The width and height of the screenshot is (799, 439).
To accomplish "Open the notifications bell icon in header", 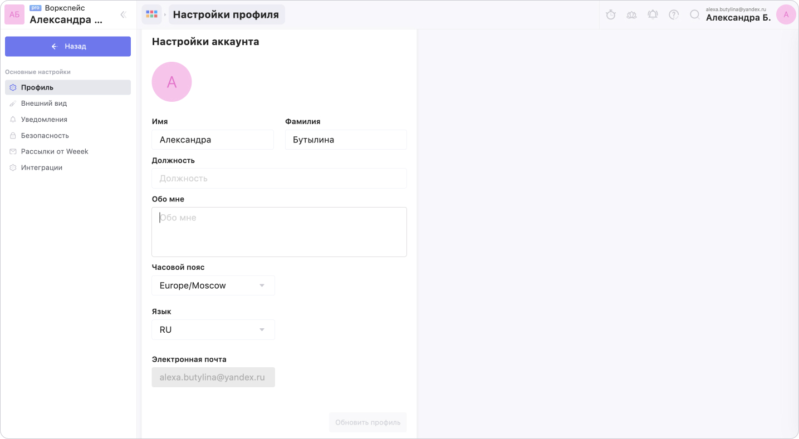I will pos(653,15).
